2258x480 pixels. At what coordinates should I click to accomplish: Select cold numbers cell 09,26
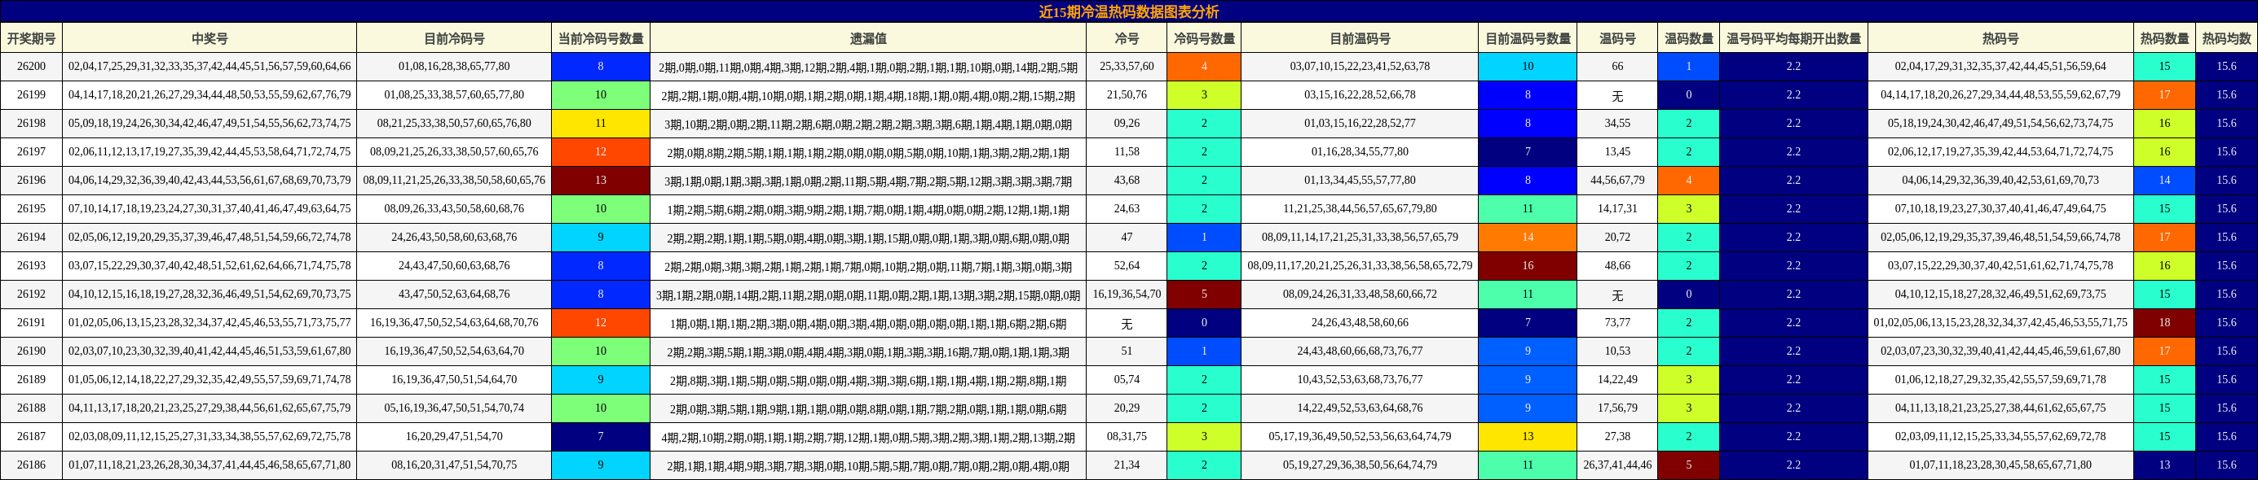(x=1127, y=124)
